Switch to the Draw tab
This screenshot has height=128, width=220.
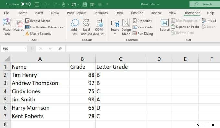point(55,13)
